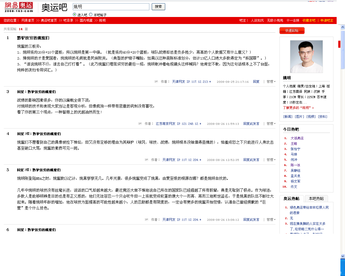Focus the search box containing 姚明
This screenshot has width=345, height=276.
111,7
